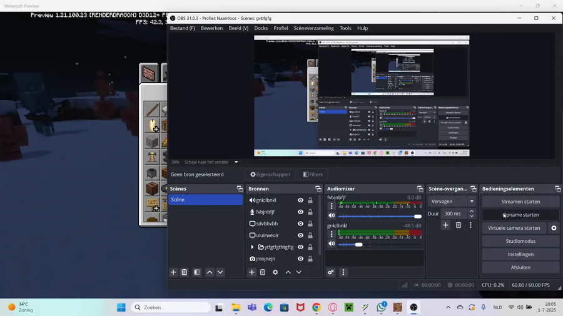
Task: Toggle visibility of gnk;lbnkl source
Action: pos(300,200)
